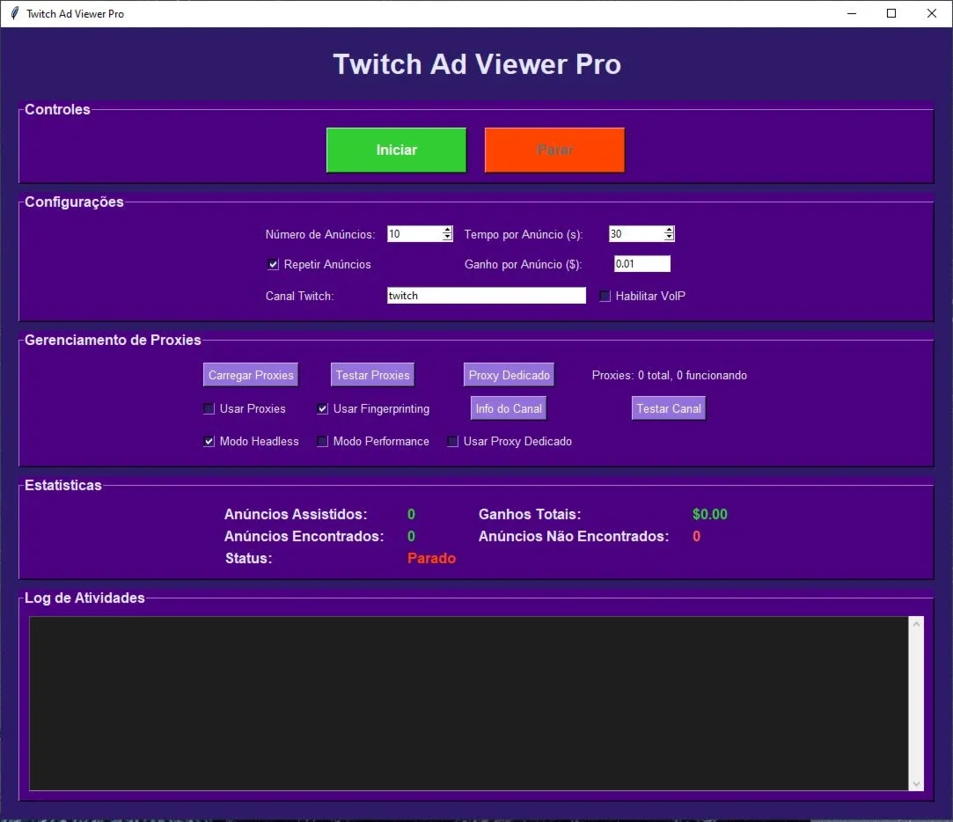Click the orange Parar button
The height and width of the screenshot is (822, 953).
(554, 150)
